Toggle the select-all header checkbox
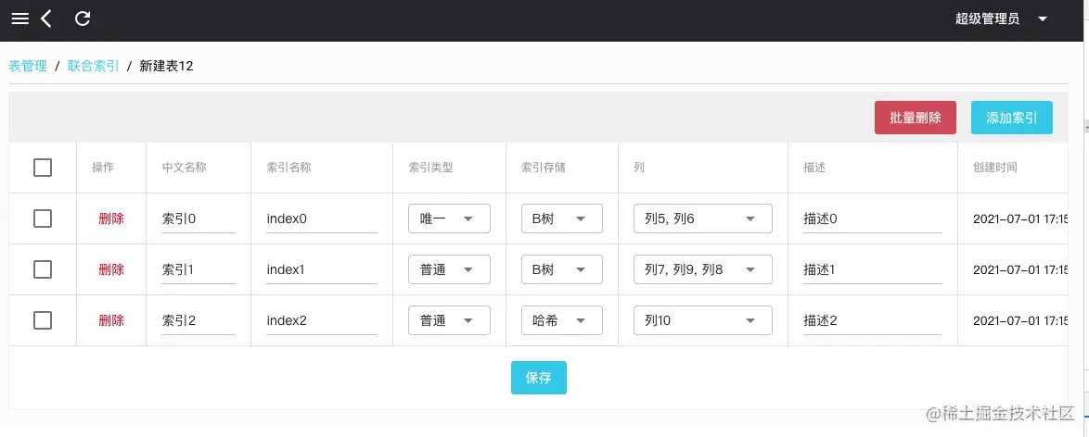The width and height of the screenshot is (1089, 437). 43,168
